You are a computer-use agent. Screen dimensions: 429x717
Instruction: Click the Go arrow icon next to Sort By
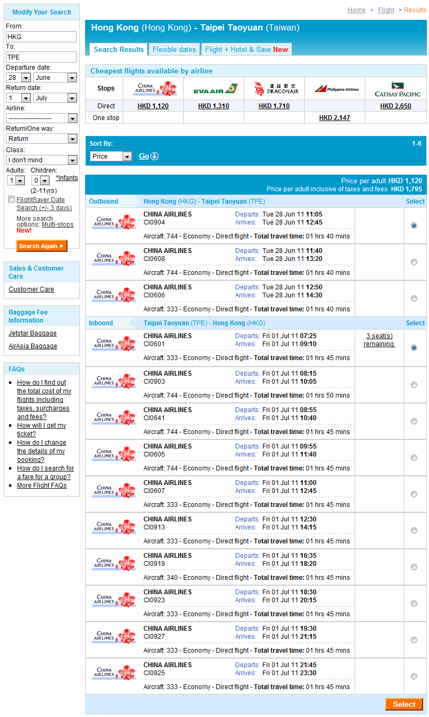coord(154,156)
